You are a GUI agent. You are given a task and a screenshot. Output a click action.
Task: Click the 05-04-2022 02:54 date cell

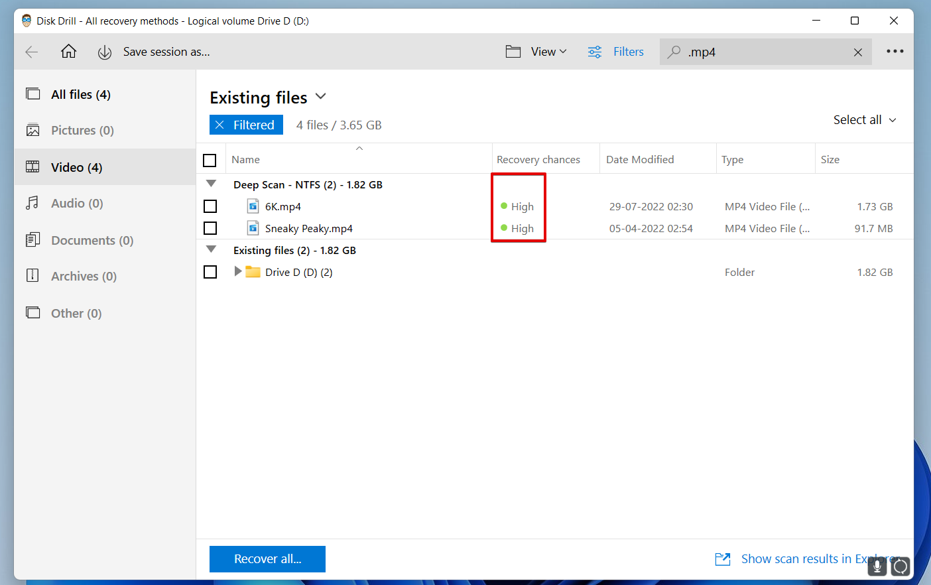tap(651, 229)
